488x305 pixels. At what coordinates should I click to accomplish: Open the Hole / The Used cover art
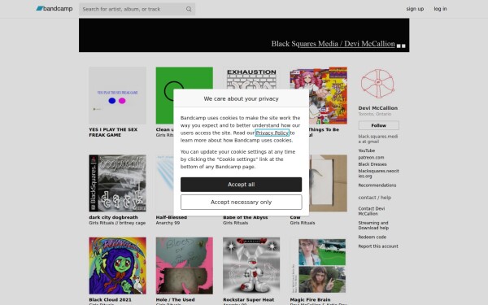click(x=185, y=266)
